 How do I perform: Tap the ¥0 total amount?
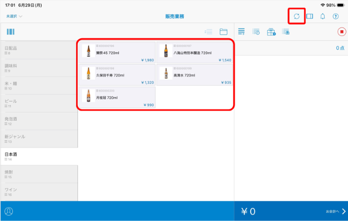click(x=248, y=211)
